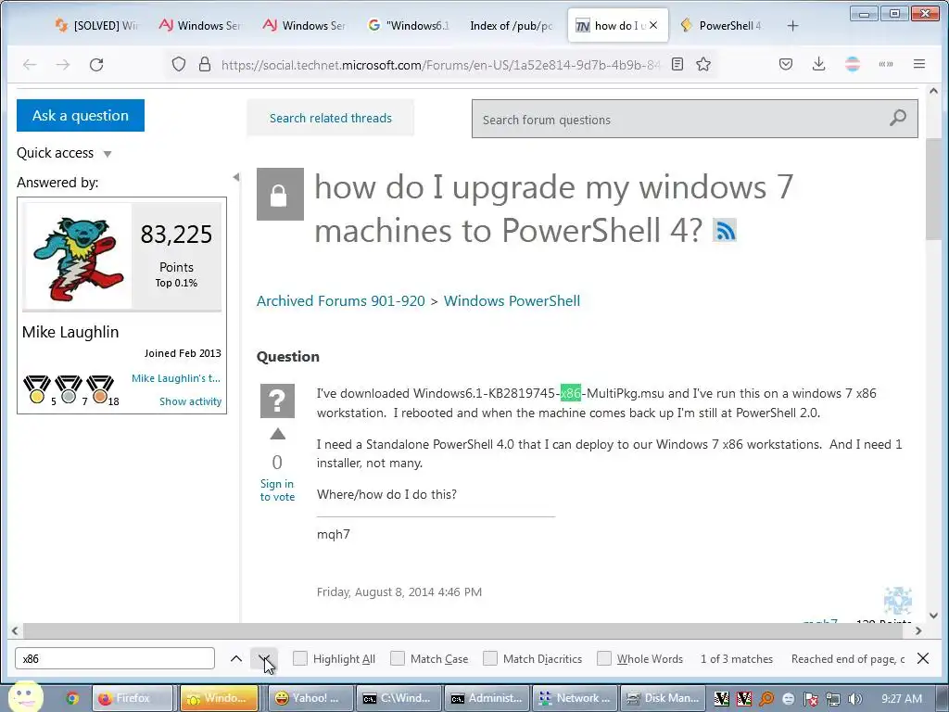949x712 pixels.
Task: Collapse the sidebar with the arrow
Action: 236,177
